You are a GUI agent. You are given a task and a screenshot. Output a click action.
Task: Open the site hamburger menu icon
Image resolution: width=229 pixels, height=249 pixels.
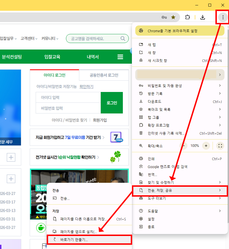point(120,57)
